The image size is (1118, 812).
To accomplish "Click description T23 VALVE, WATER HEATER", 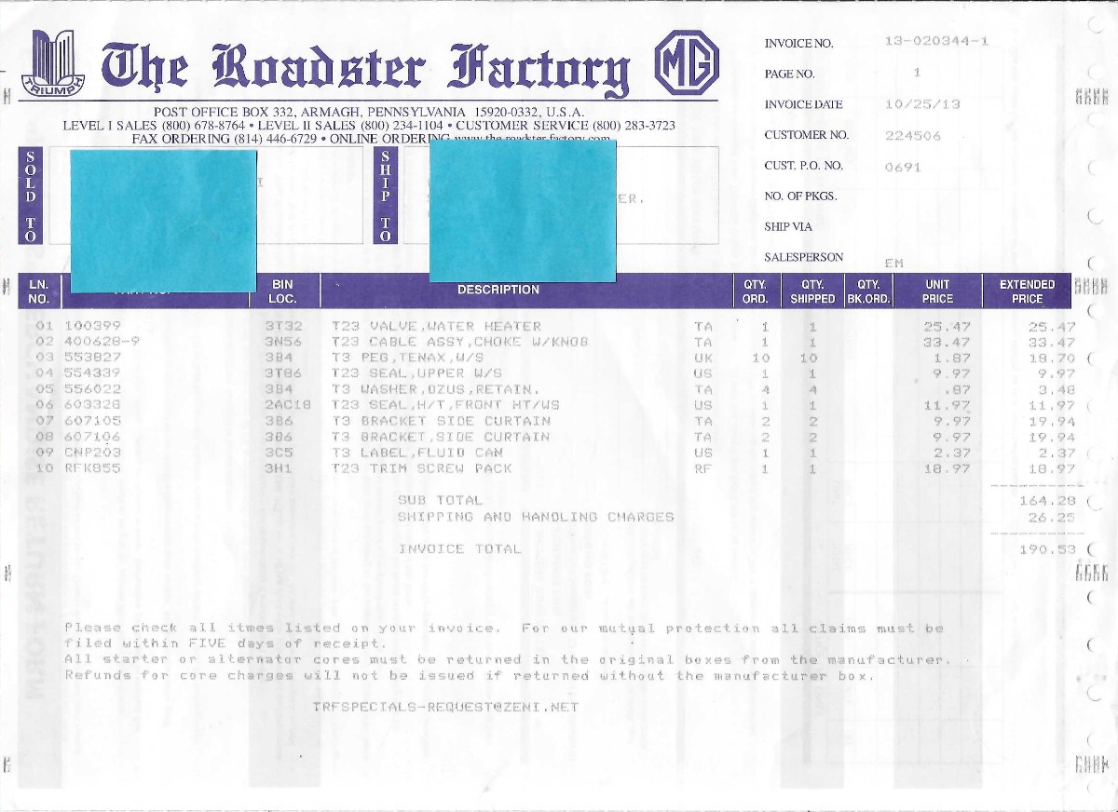I will click(x=436, y=326).
